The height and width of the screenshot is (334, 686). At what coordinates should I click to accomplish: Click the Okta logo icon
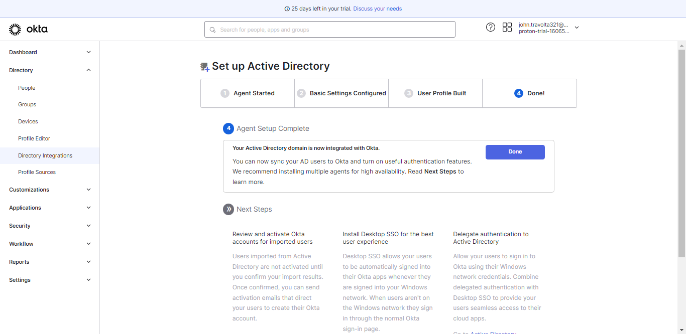[15, 30]
